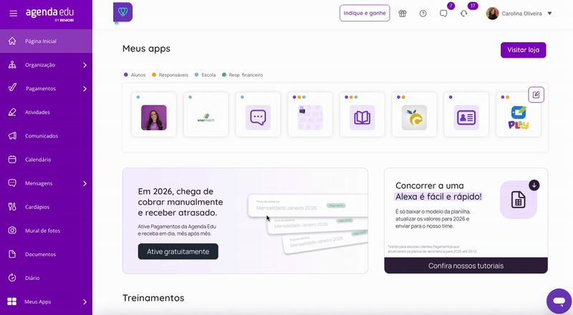Open the chat bubble app tile
This screenshot has height=315, width=573.
(258, 115)
